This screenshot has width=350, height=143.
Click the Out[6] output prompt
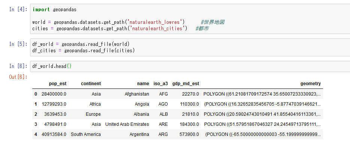18,77
